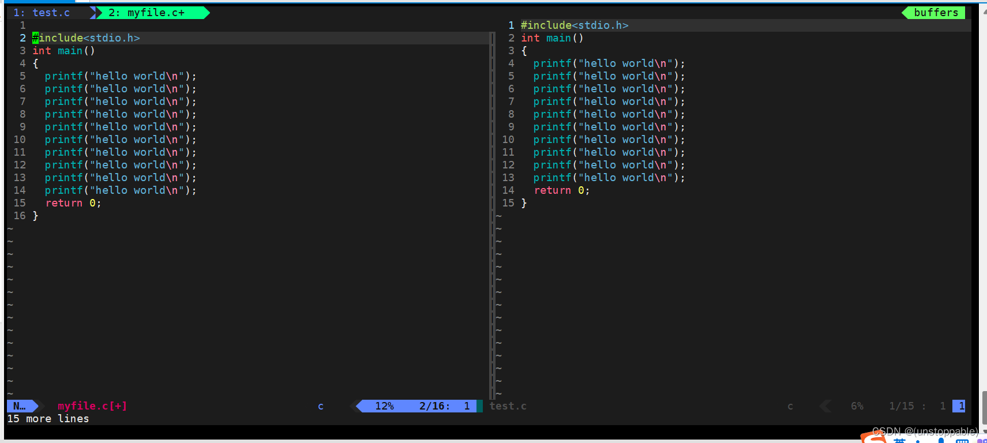Click empty line 1 in left pane

248,25
